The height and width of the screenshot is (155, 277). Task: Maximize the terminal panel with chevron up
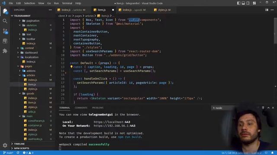point(268,108)
